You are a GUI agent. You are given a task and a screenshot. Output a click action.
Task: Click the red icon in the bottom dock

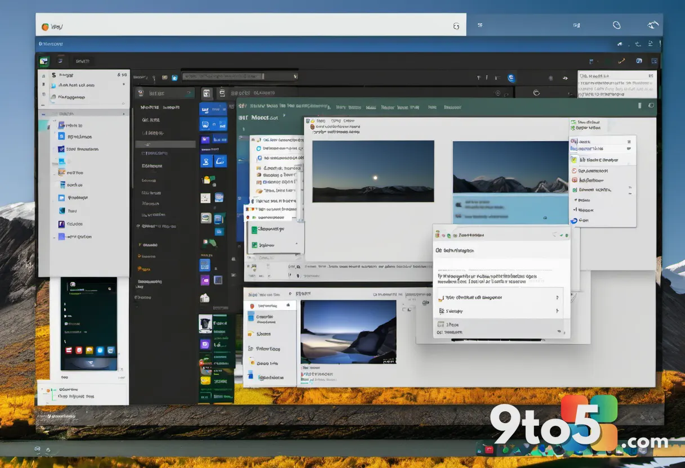[489, 449]
